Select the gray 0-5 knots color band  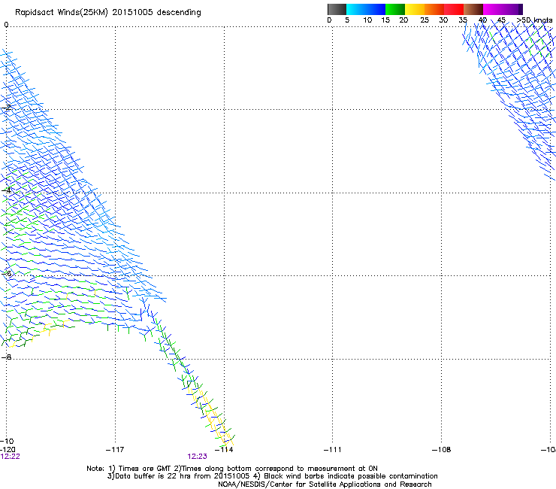(337, 9)
